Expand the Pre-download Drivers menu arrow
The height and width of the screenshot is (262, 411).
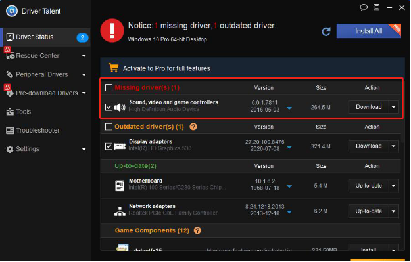pos(84,93)
